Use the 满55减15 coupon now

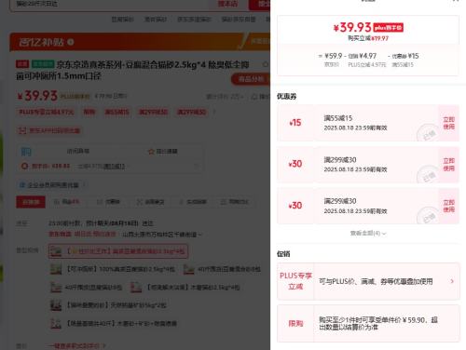coord(448,123)
